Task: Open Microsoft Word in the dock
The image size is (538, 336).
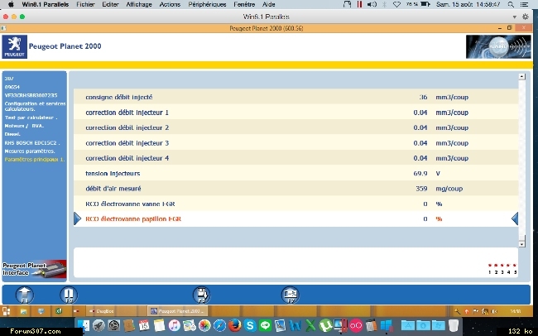Action: [x=295, y=325]
